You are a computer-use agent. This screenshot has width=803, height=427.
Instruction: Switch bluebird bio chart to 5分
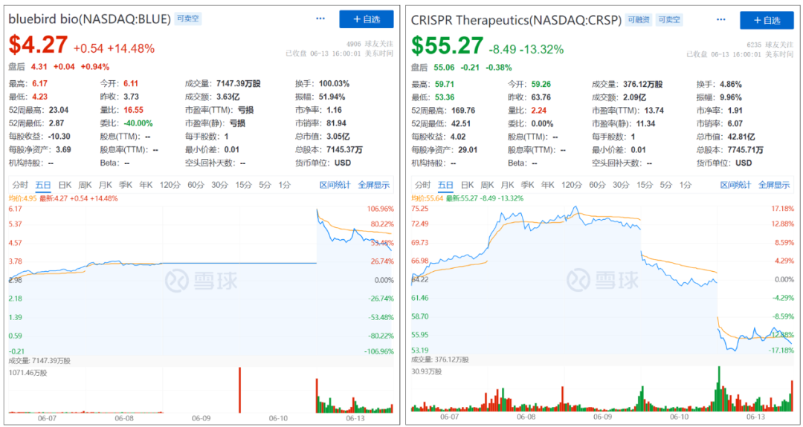tap(264, 185)
